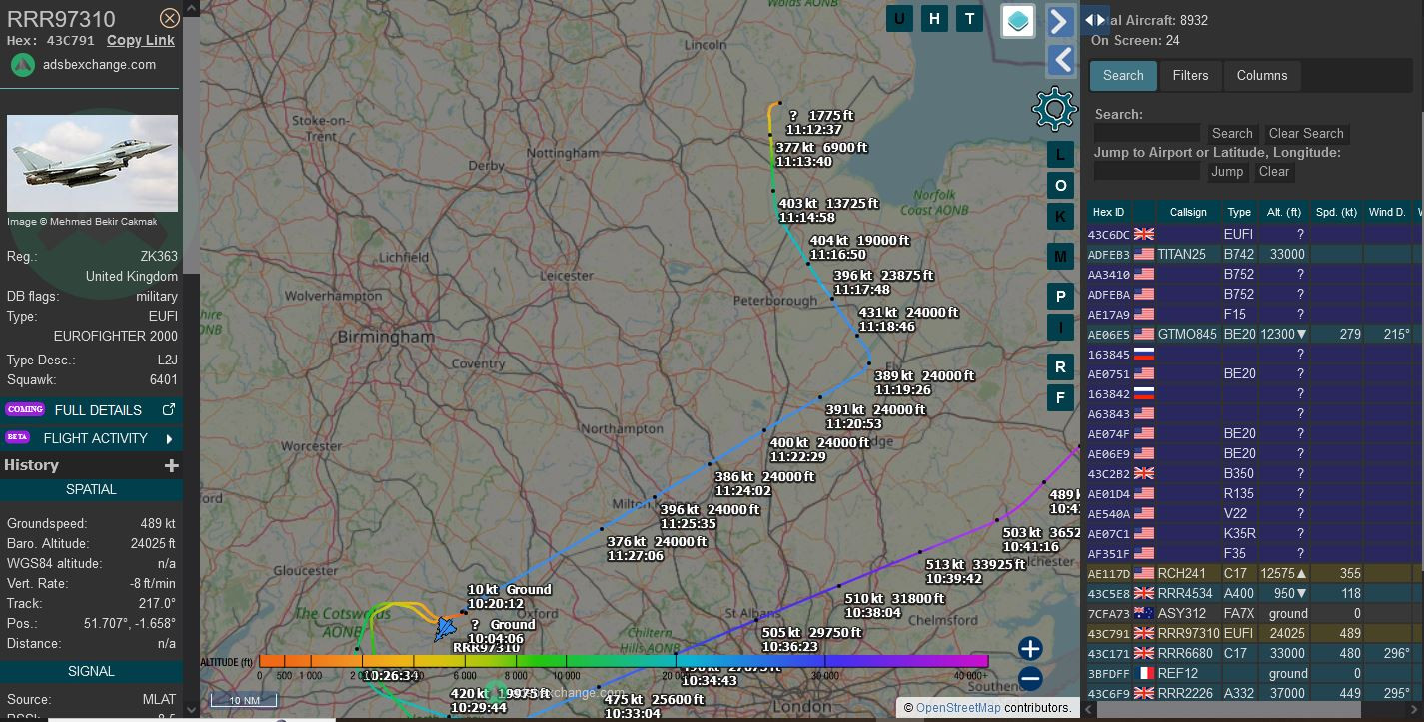1424x722 pixels.
Task: Click the left arrow sidebar collapse button
Action: click(1060, 60)
